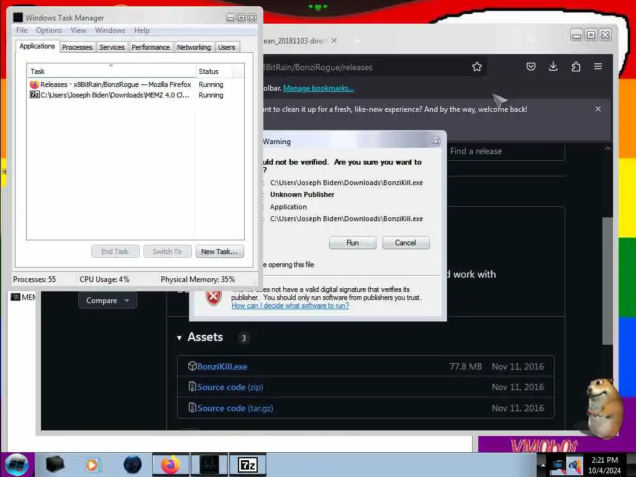Dismiss the welcome back notification bar

click(598, 109)
